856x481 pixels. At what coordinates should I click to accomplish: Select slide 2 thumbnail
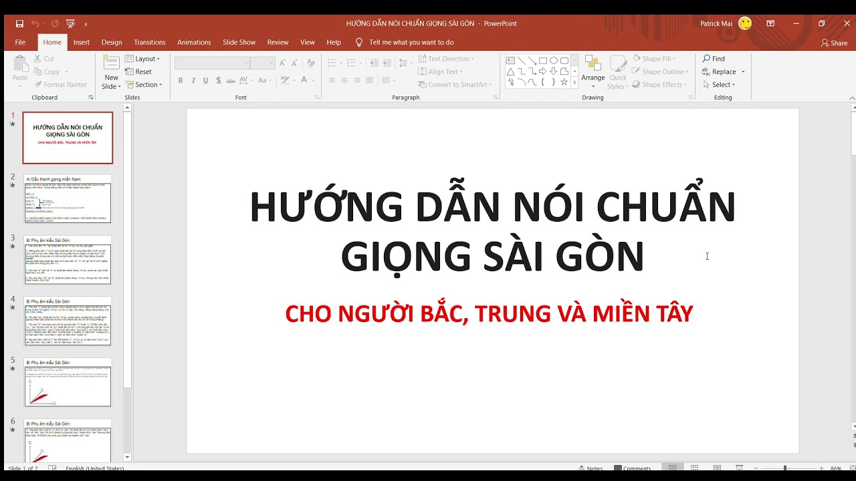(x=68, y=198)
